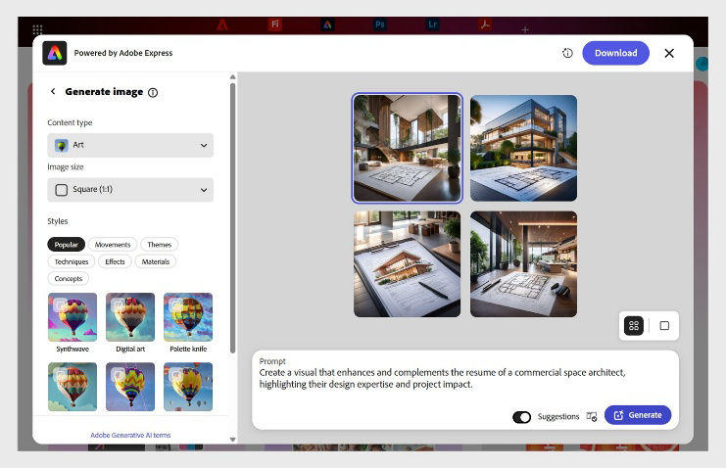Open the info icon beside Download

[x=567, y=53]
